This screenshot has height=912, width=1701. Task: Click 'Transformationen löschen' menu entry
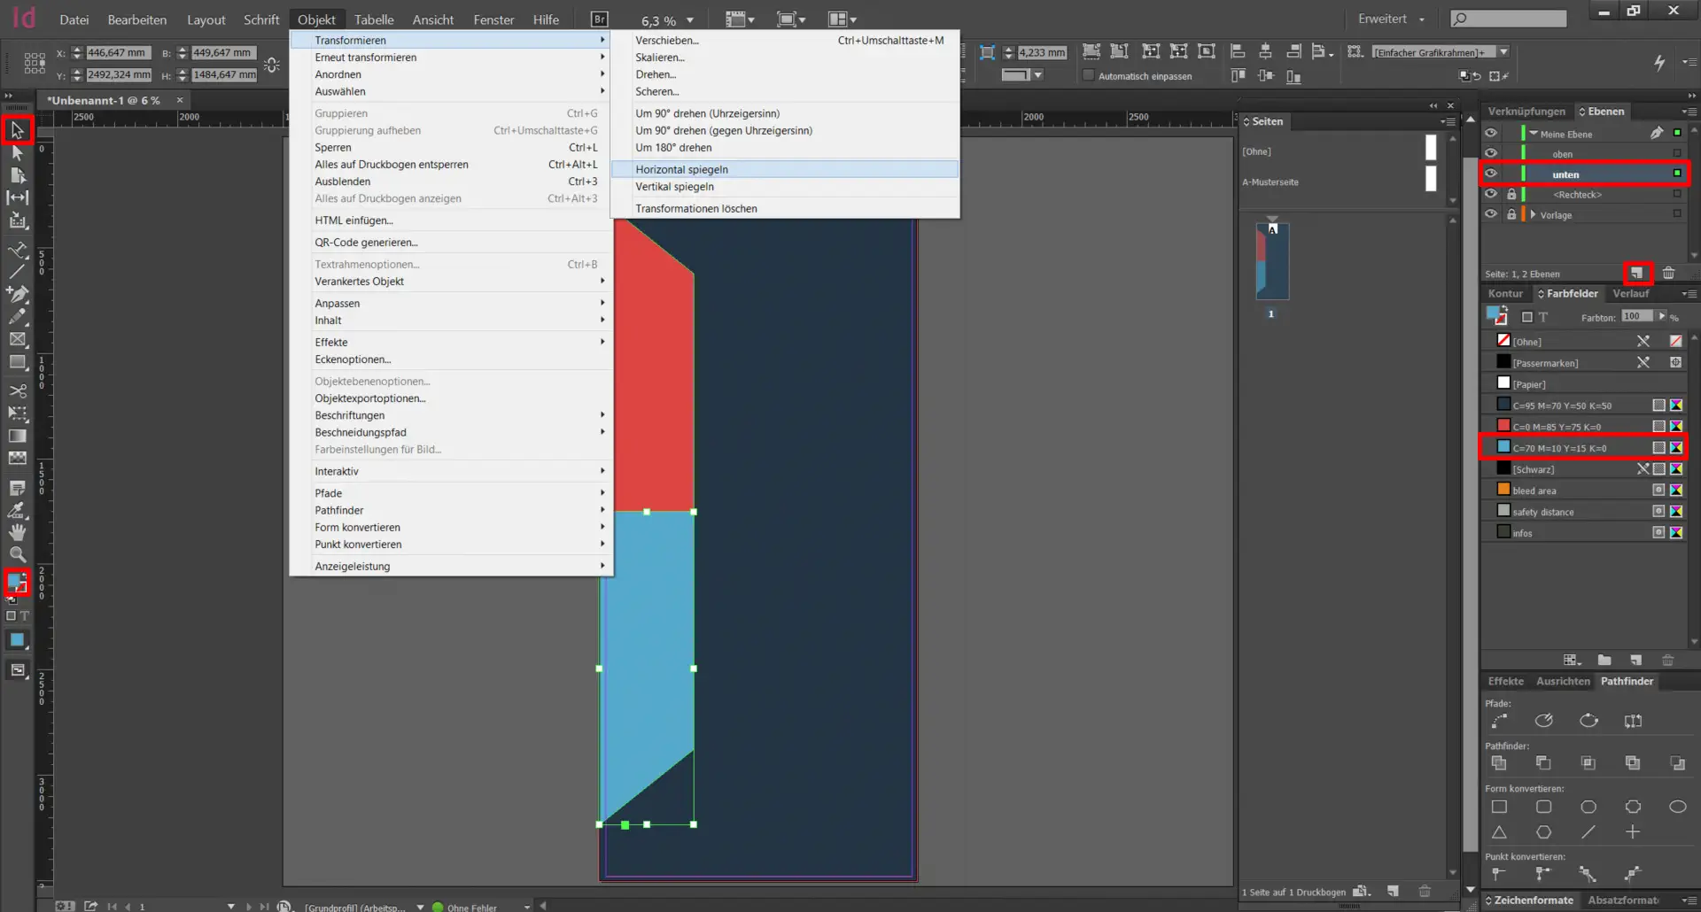pyautogui.click(x=695, y=209)
